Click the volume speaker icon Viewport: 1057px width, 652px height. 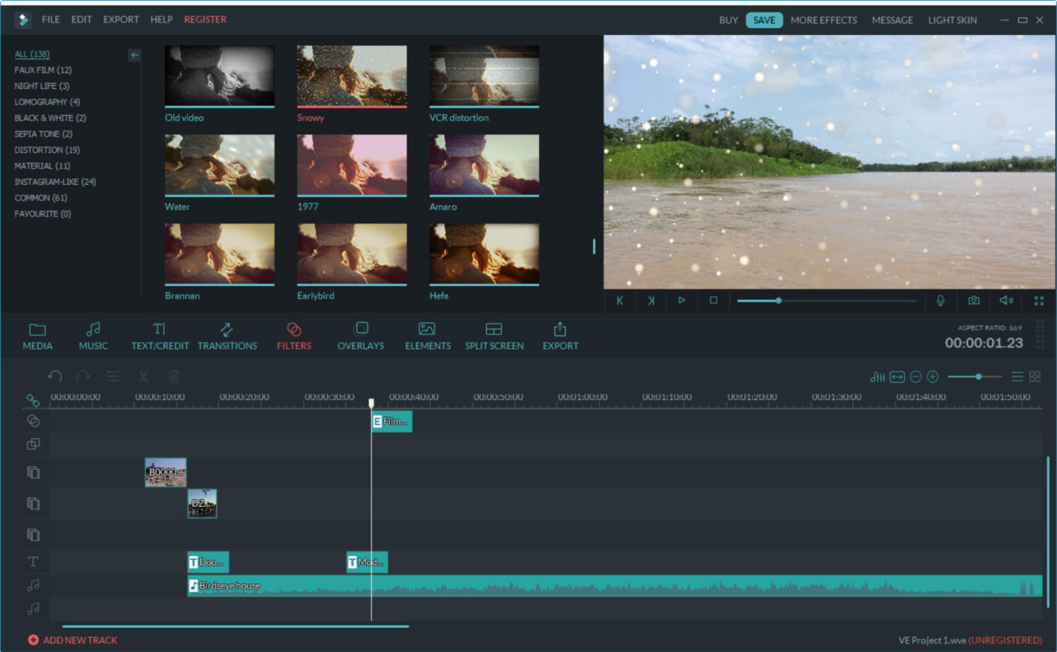click(1006, 300)
